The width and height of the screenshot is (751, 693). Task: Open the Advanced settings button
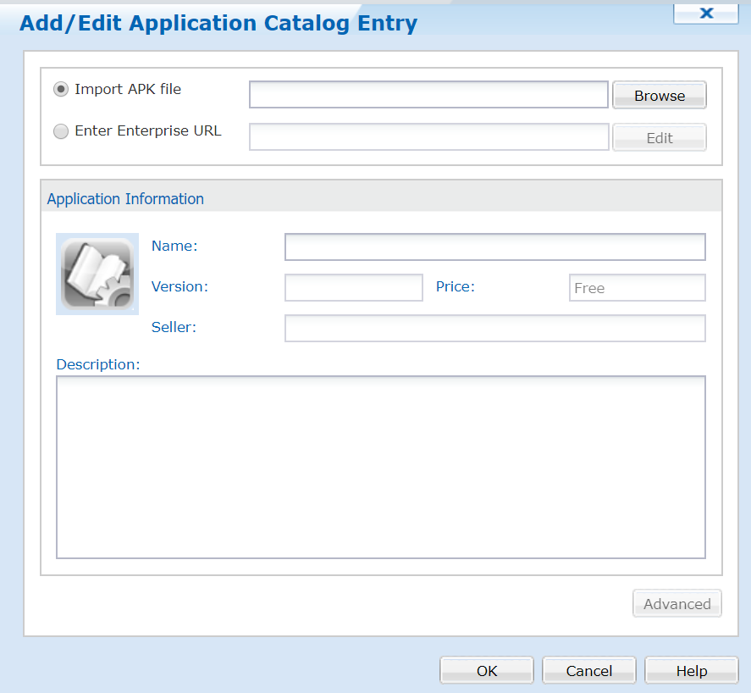coord(676,604)
